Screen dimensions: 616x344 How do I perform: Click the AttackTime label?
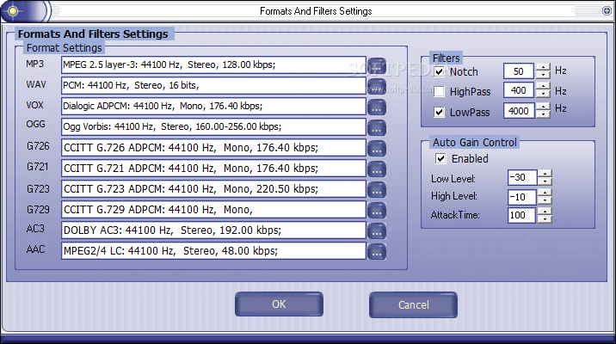pos(455,215)
